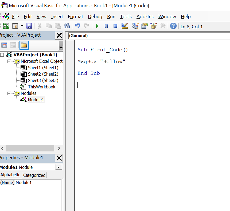Click the Break pause button

106,26
